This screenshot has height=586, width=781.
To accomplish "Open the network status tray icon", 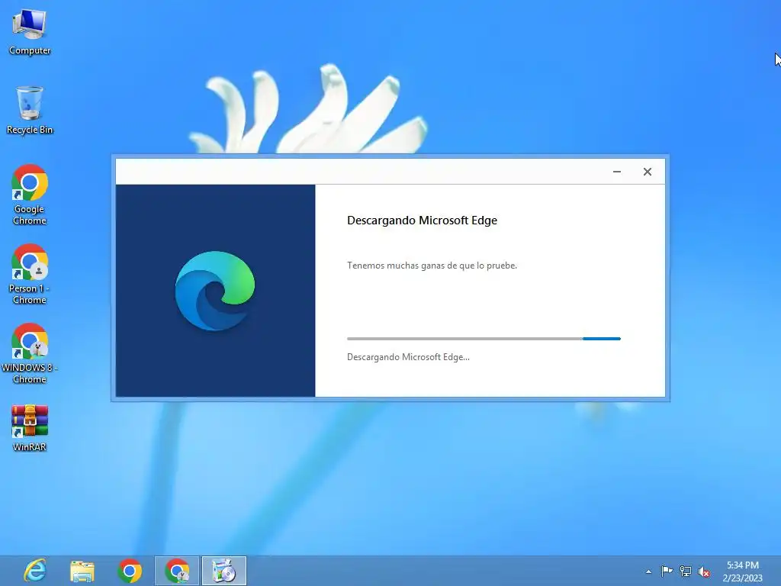I will (x=686, y=572).
